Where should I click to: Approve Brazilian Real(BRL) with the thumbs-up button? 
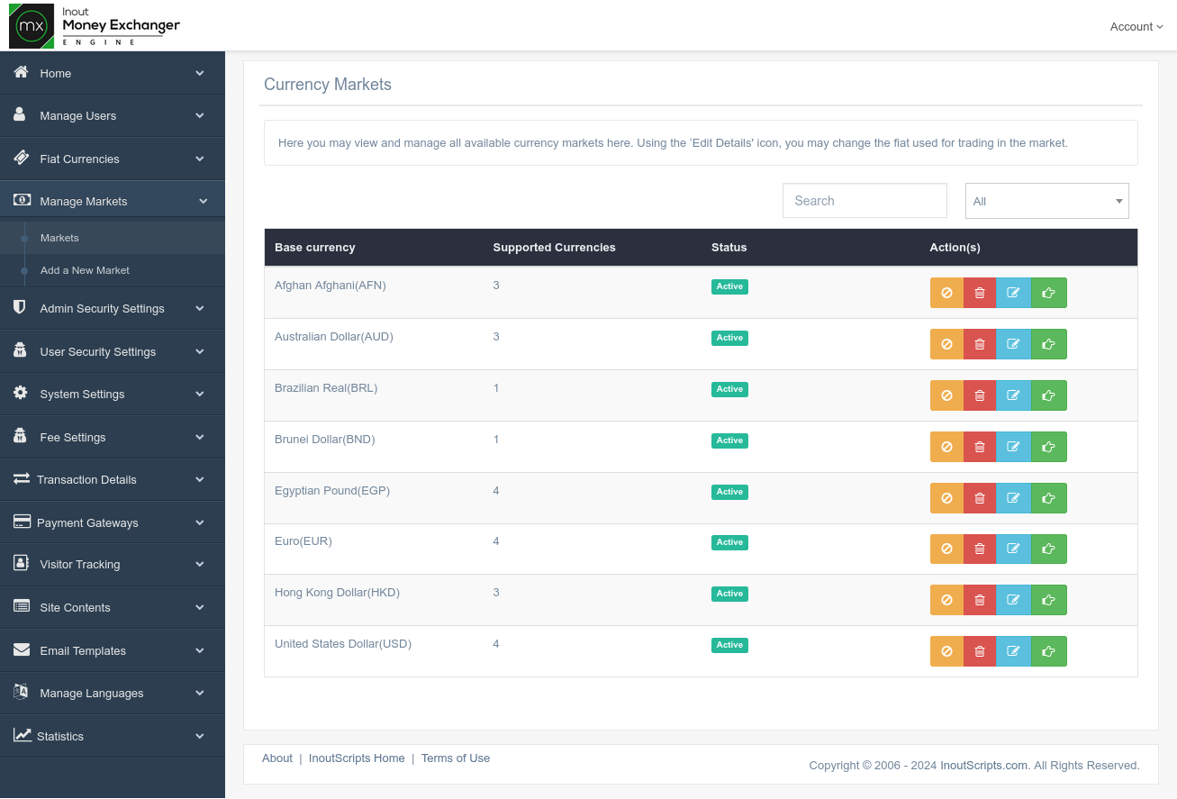tap(1049, 395)
